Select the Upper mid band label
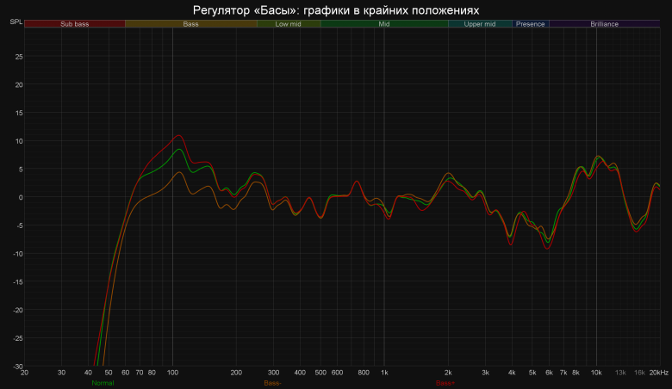The width and height of the screenshot is (672, 389). tap(480, 24)
